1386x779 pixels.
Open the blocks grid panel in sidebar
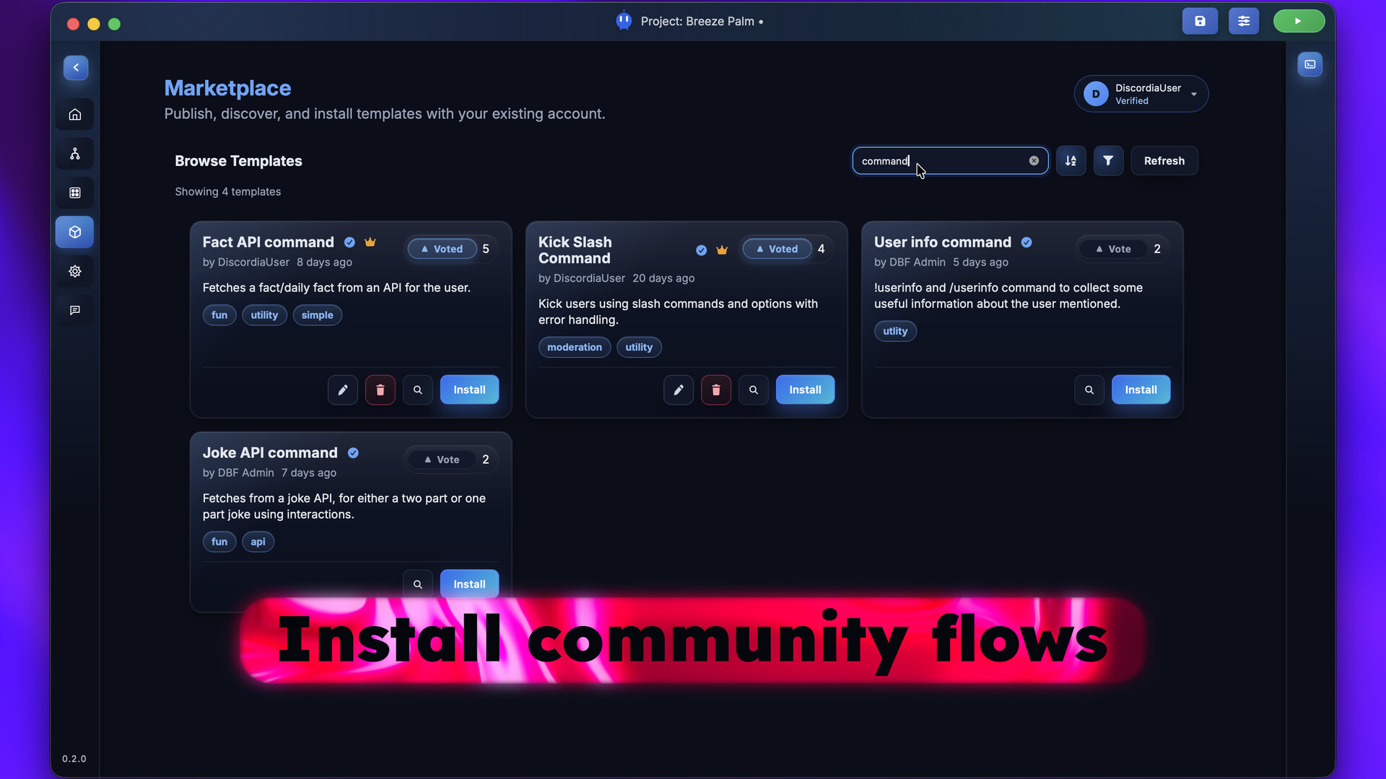click(x=74, y=193)
